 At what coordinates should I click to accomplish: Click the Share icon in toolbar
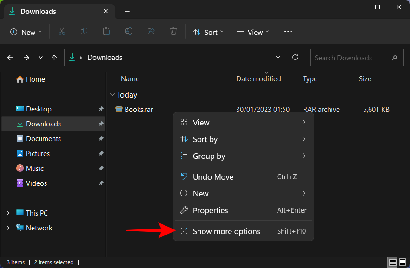tap(151, 32)
